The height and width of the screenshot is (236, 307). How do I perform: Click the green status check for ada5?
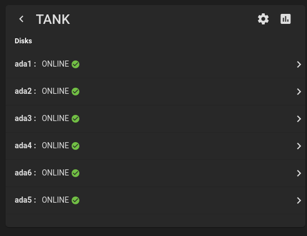76,200
